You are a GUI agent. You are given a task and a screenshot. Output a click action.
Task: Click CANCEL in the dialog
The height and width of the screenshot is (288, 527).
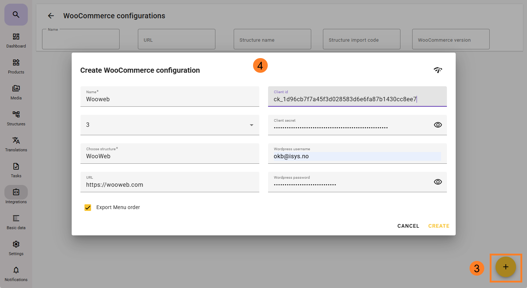pyautogui.click(x=408, y=226)
